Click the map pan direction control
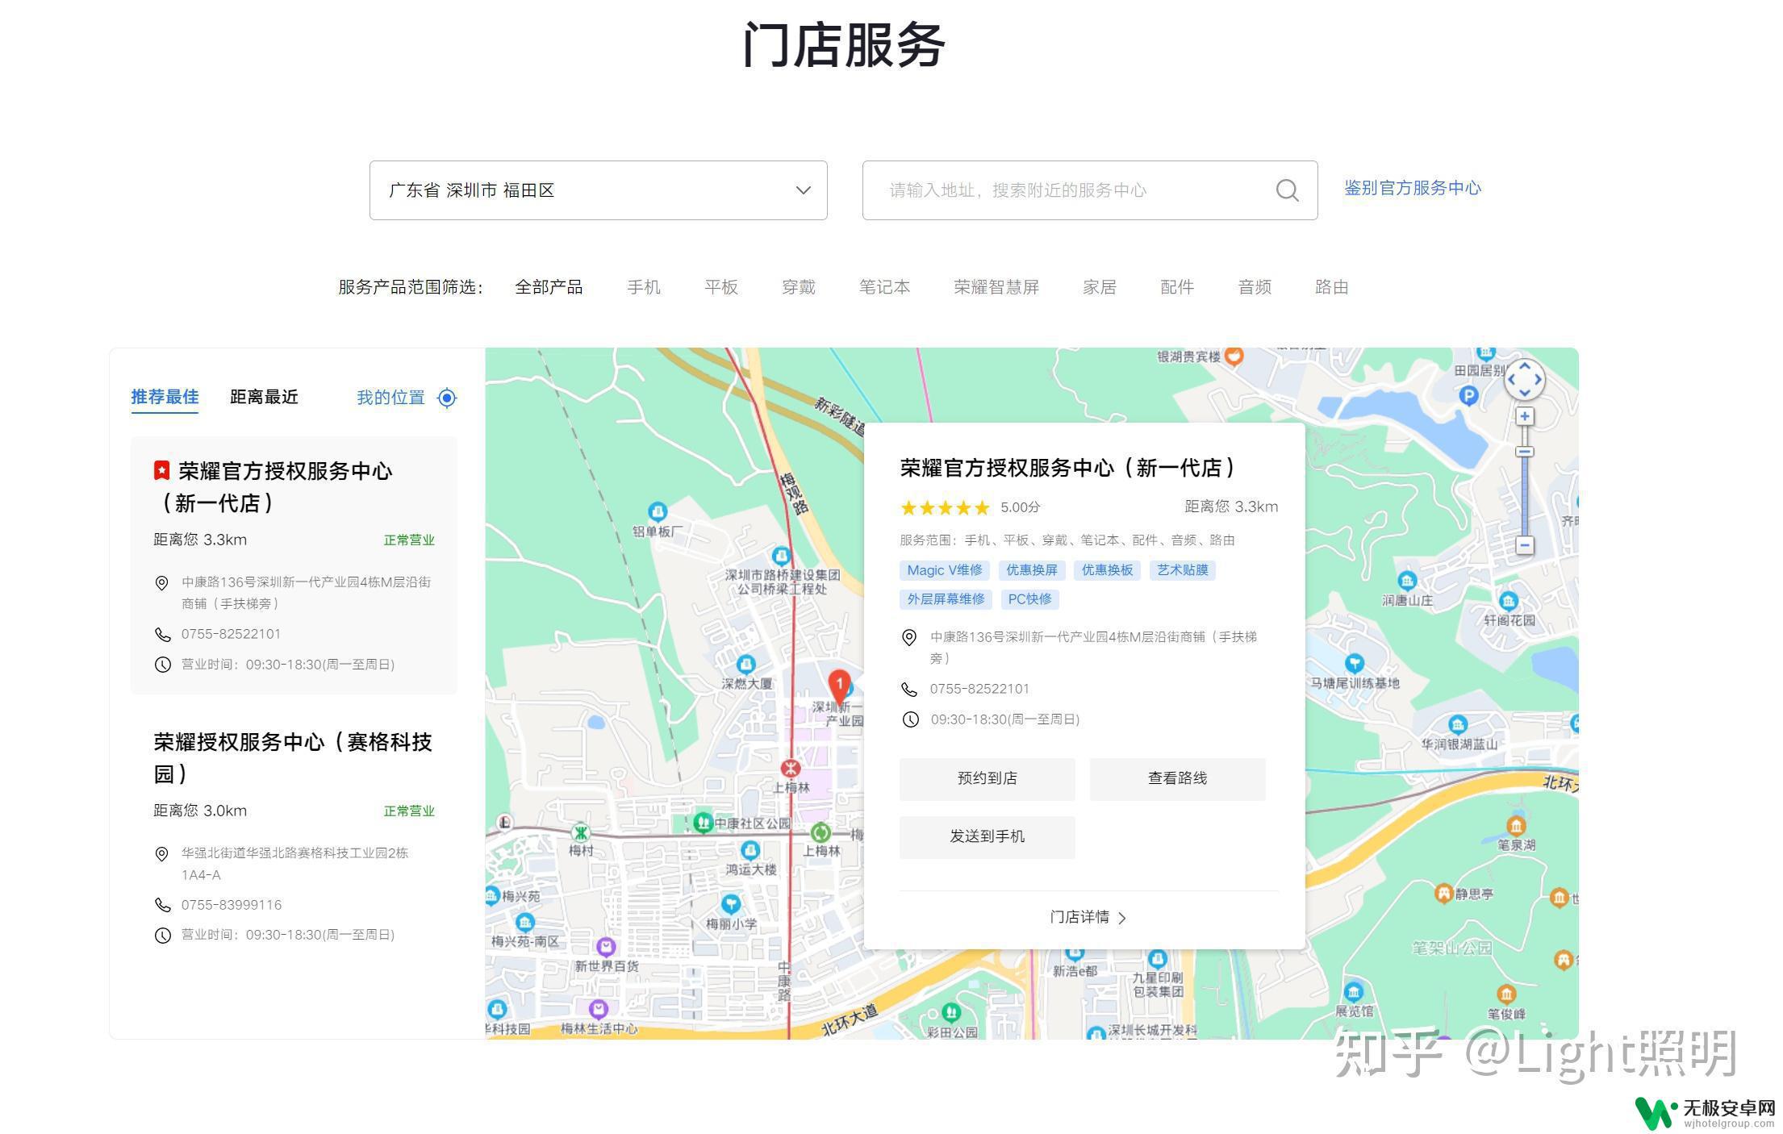 [x=1525, y=379]
